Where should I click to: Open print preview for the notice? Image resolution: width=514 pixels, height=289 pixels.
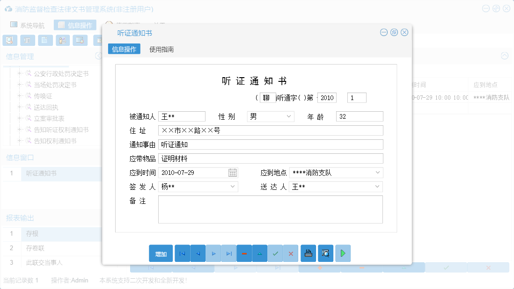(x=326, y=253)
